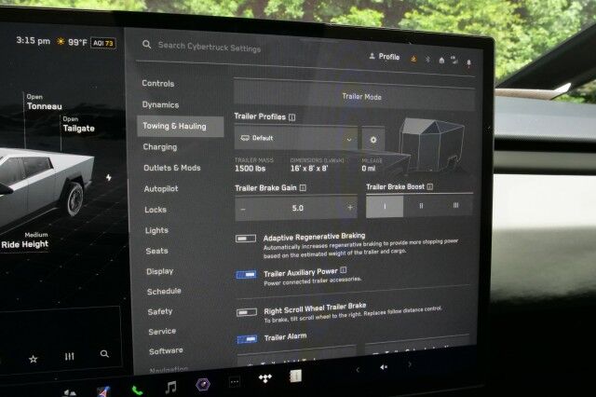Decrease Trailer Brake Gain with minus

(243, 209)
